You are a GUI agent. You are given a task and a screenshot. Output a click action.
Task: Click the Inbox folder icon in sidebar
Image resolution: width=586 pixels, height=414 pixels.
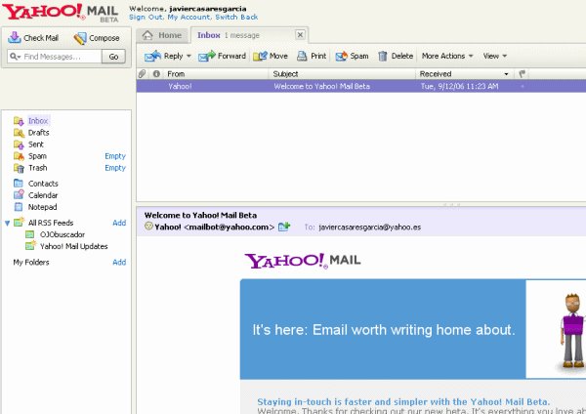click(19, 121)
